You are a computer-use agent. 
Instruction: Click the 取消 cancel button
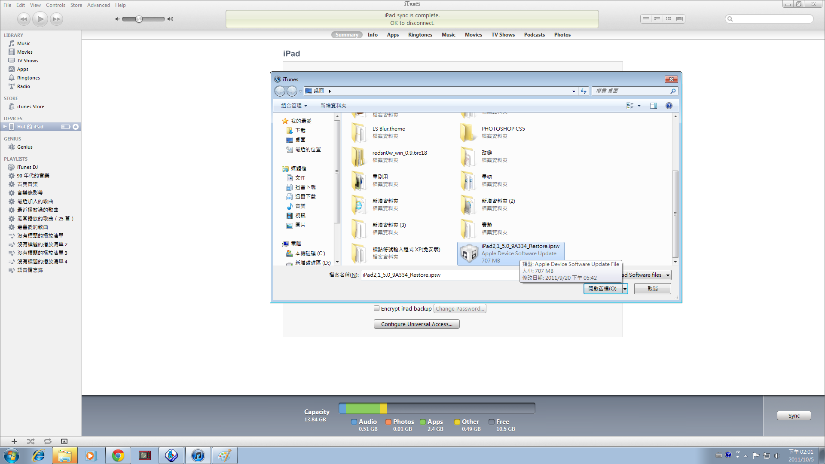pos(652,289)
